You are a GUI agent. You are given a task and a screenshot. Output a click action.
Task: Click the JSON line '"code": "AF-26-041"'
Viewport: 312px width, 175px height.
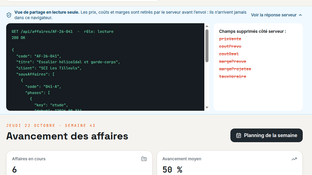[39, 56]
